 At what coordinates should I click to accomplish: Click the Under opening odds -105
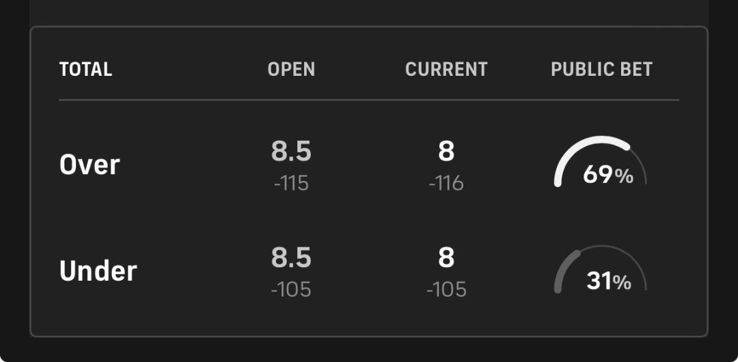pyautogui.click(x=291, y=290)
